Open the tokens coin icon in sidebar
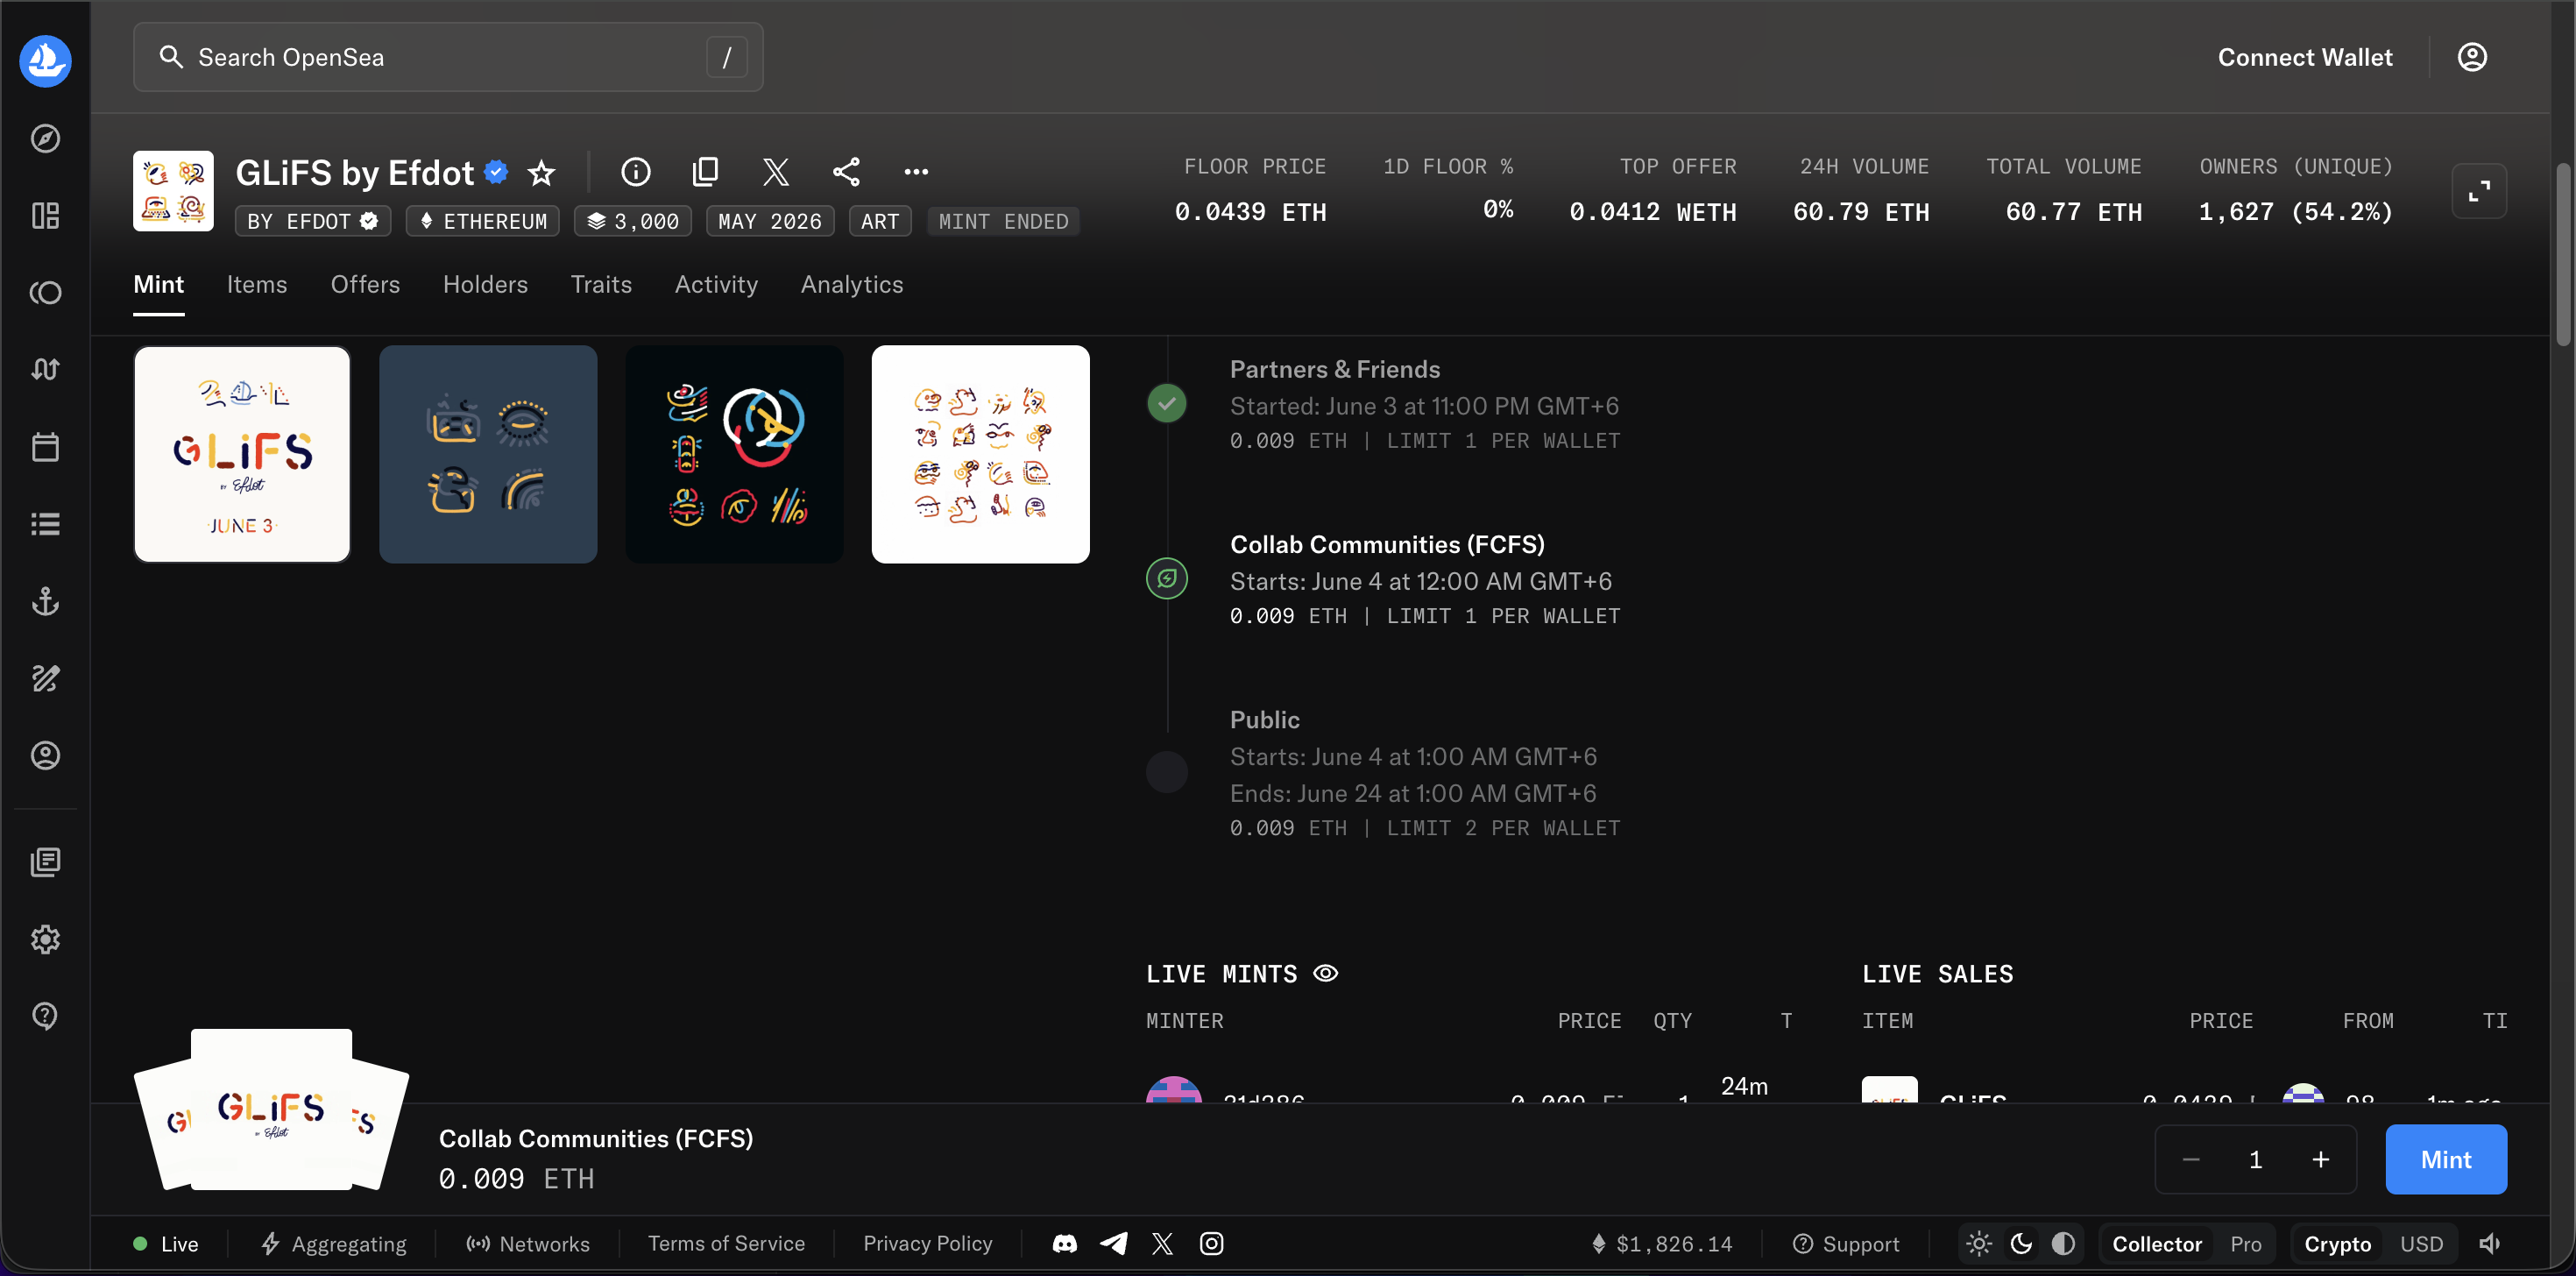 [x=45, y=292]
